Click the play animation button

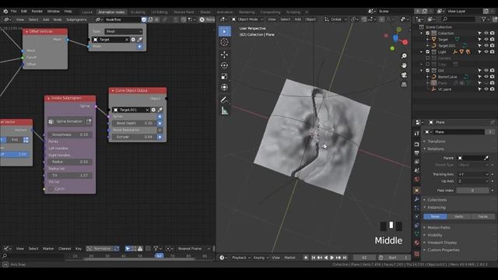click(x=332, y=257)
